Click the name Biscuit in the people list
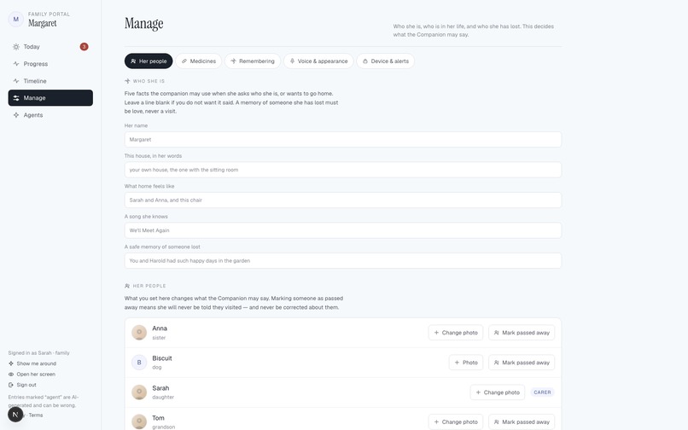 coord(162,358)
